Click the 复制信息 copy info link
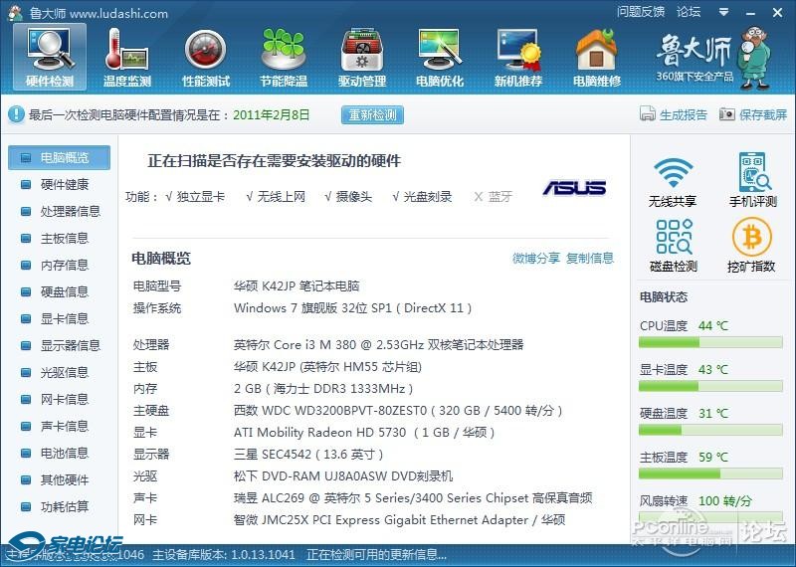The width and height of the screenshot is (796, 567). tap(590, 259)
